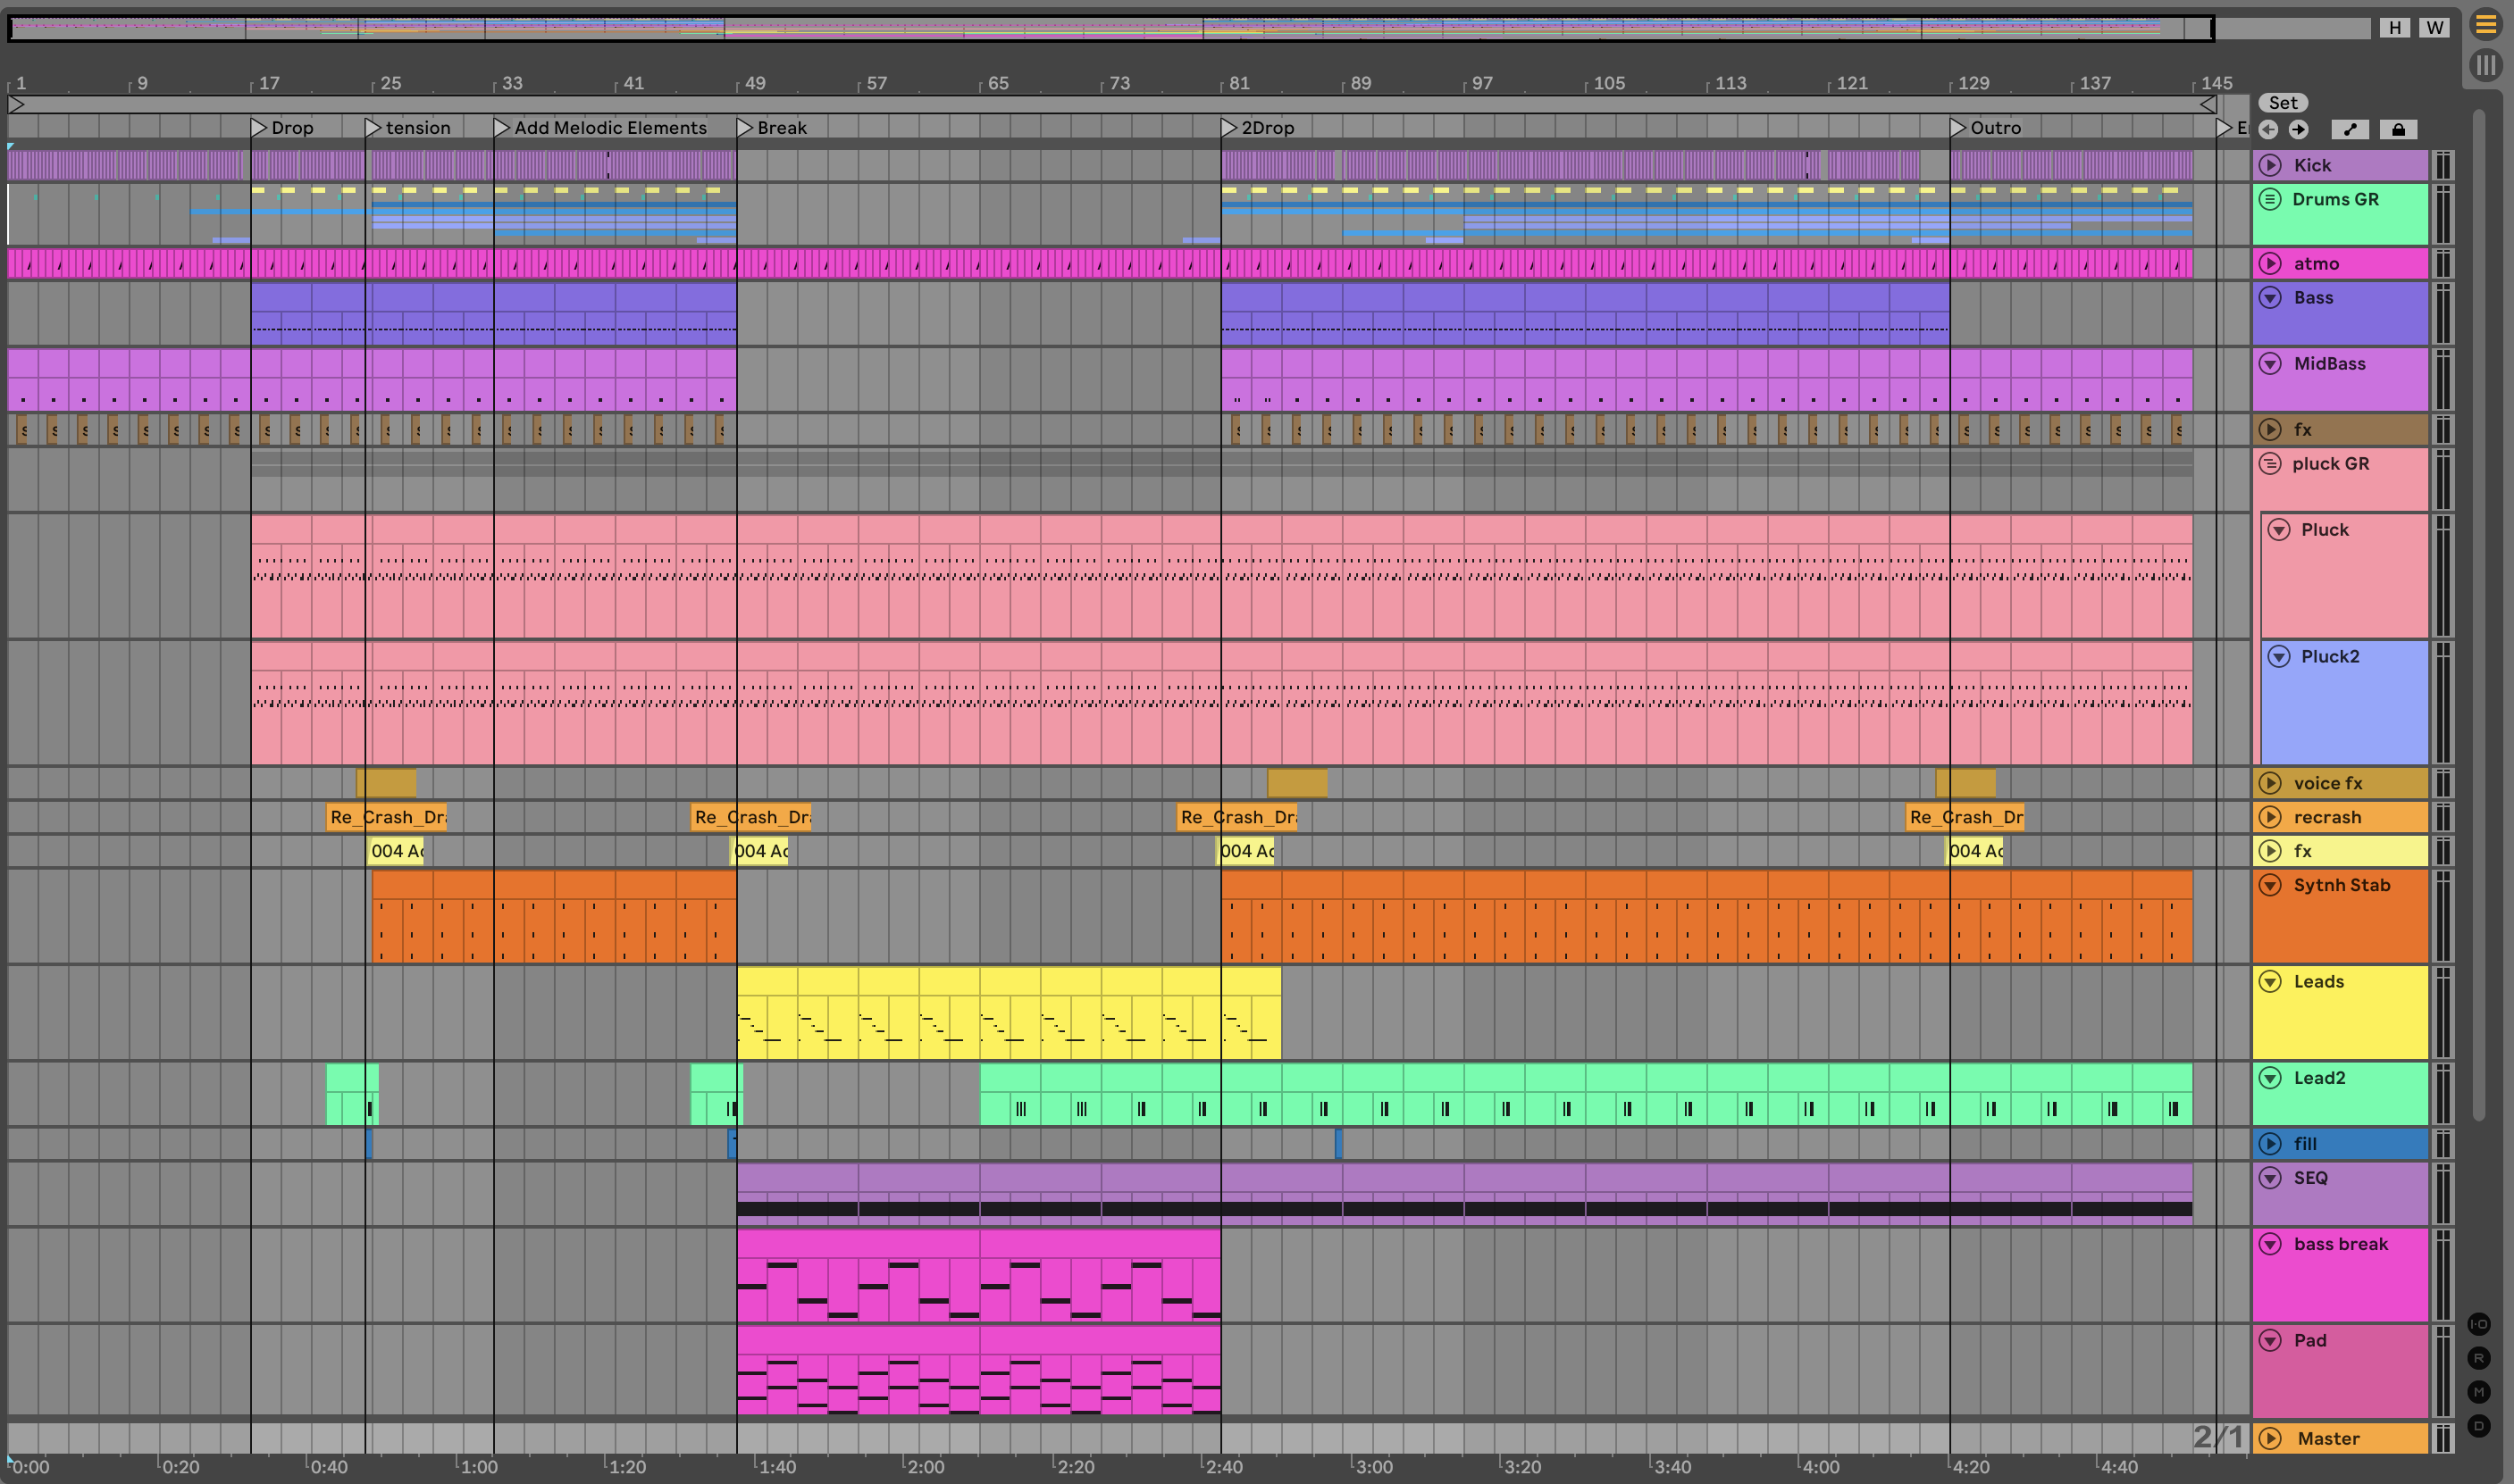Select the 2Drop locator marker

1228,128
